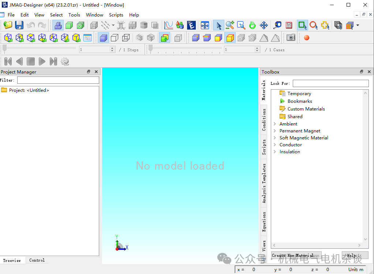Click the Cases slider handle
The height and width of the screenshot is (274, 374).
(x=150, y=48)
